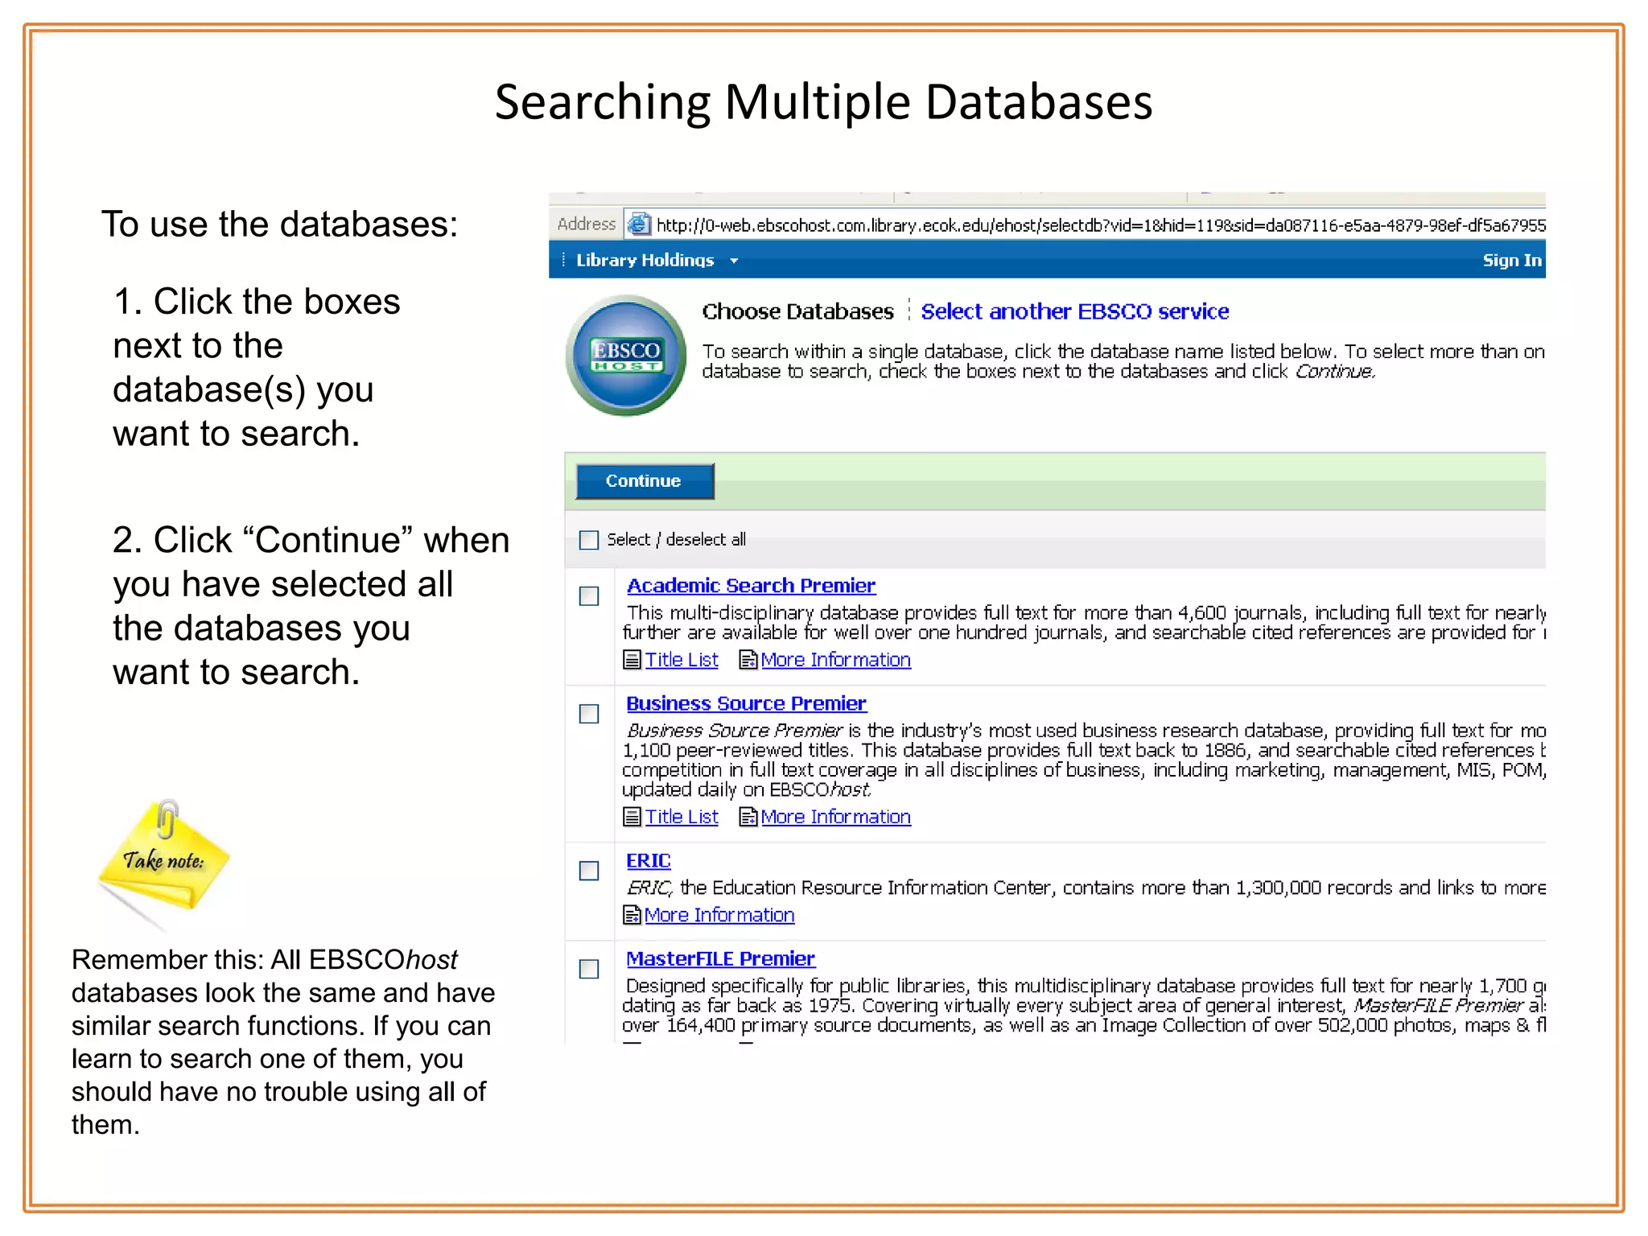Click Title List icon under Academic Search Premier
Screen dimensions: 1648x1236
click(632, 660)
